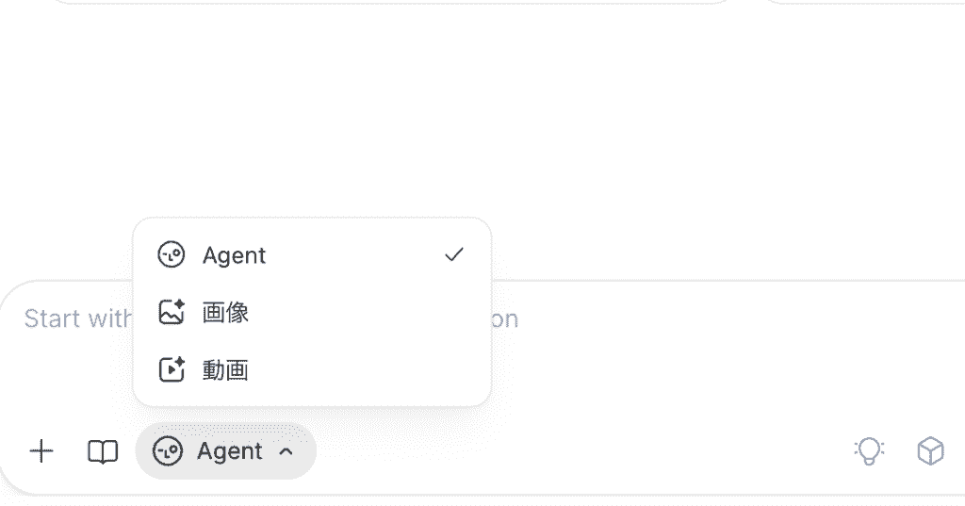Click the plus attachment icon
Screen dimensions: 965x506
click(41, 451)
